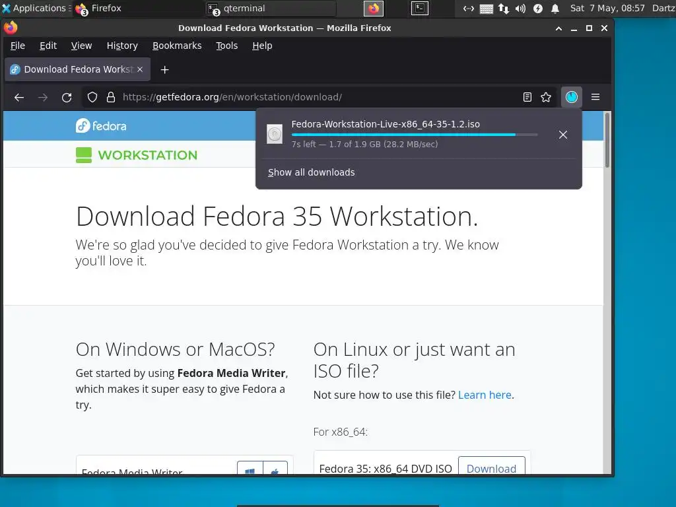The width and height of the screenshot is (676, 507).
Task: Open the Tools menu
Action: click(x=227, y=46)
